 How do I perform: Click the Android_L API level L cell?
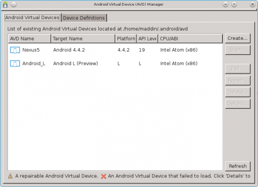click(x=140, y=64)
